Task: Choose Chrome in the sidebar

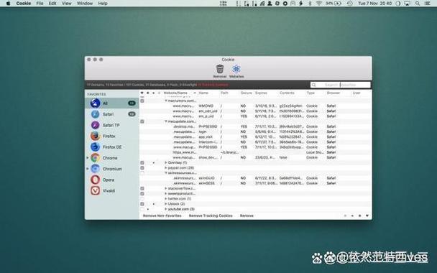Action: coord(111,157)
